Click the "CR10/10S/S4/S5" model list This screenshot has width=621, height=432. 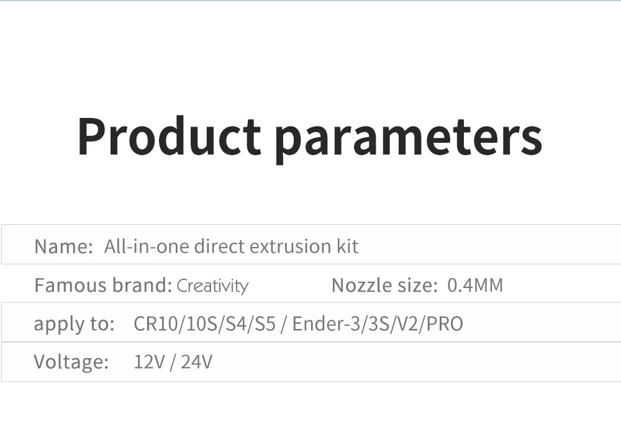[x=204, y=324]
